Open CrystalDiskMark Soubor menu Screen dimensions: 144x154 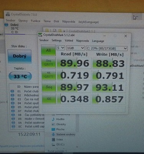pyautogui.click(x=44, y=40)
